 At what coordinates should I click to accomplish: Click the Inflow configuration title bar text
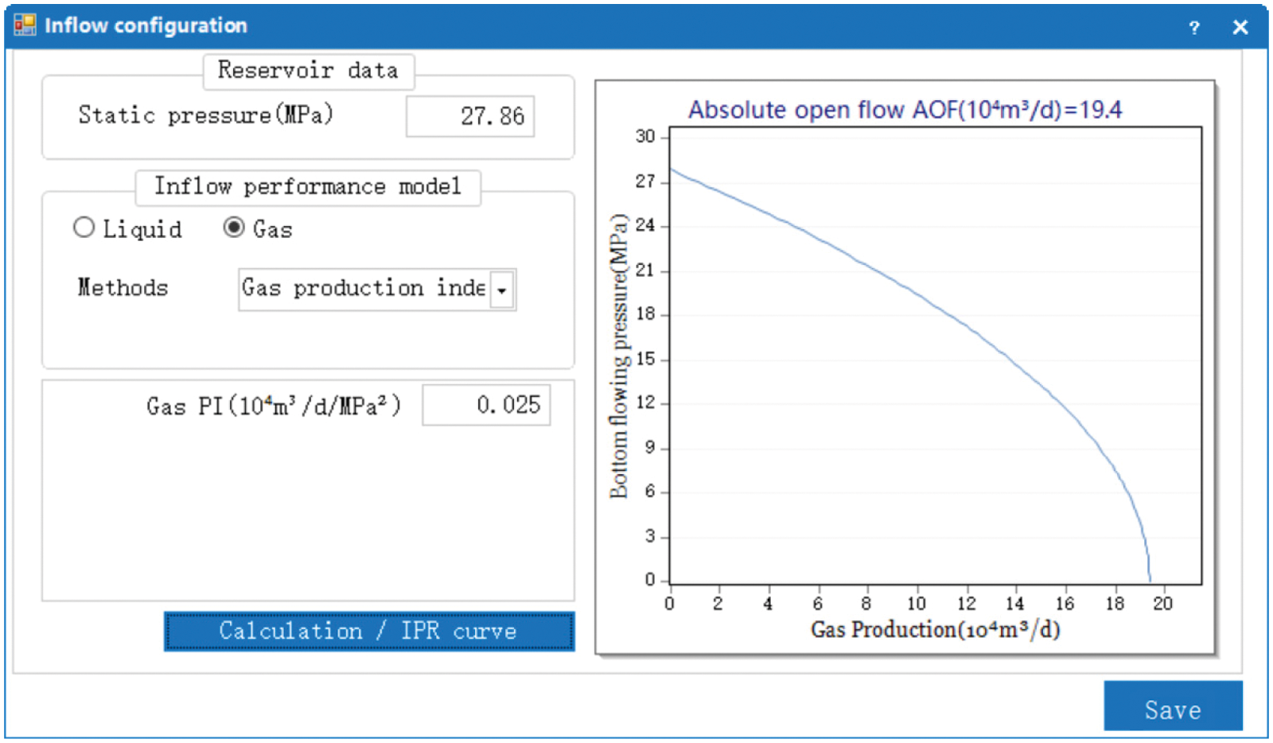click(146, 25)
